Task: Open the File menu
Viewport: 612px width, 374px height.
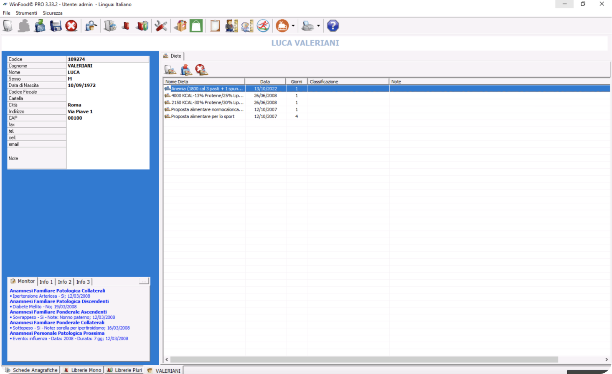Action: 7,13
